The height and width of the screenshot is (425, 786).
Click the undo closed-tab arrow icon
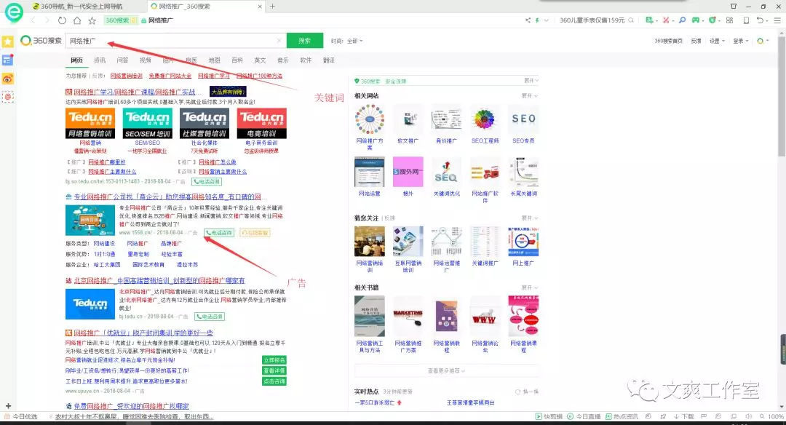(x=760, y=20)
